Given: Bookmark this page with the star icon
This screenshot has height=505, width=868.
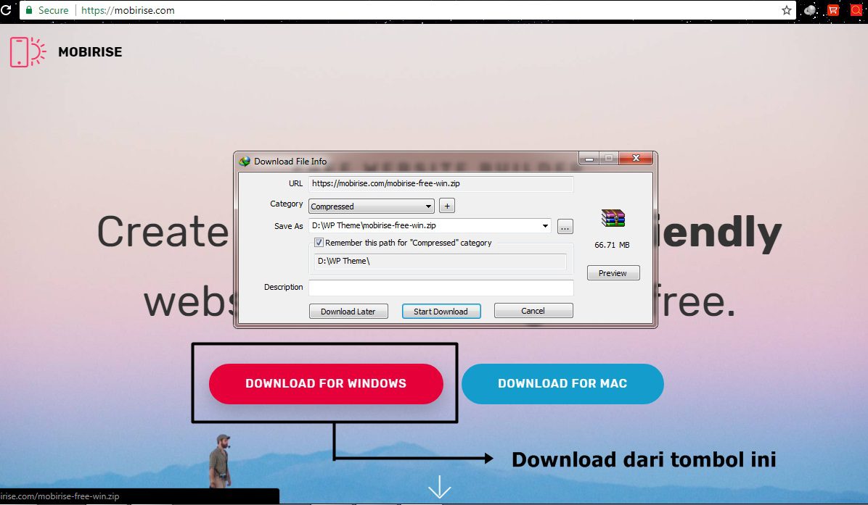Looking at the screenshot, I should [x=786, y=10].
